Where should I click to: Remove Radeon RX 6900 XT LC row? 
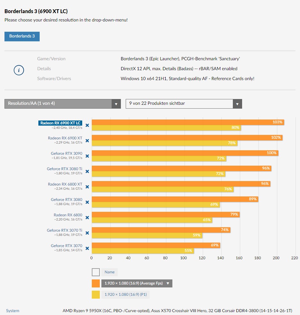coord(87,125)
